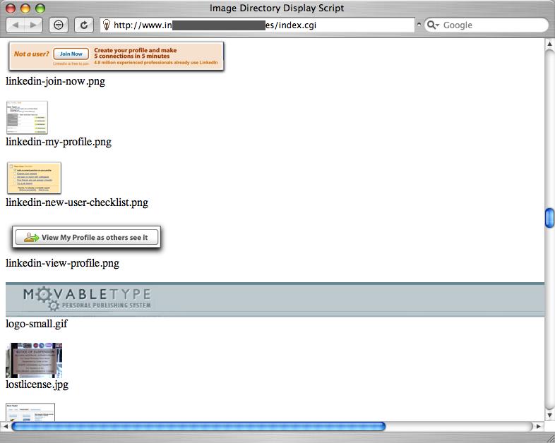Select the linkedin-my-profile.png filename text
Image resolution: width=555 pixels, height=443 pixels.
coord(59,142)
